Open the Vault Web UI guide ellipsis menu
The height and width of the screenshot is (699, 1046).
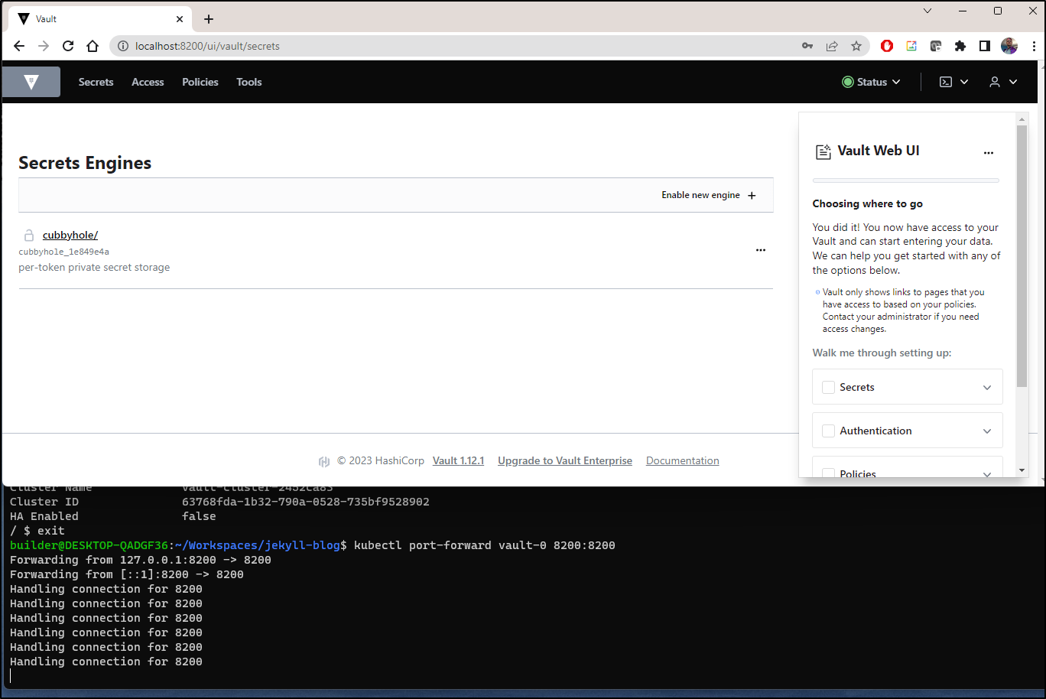click(989, 152)
